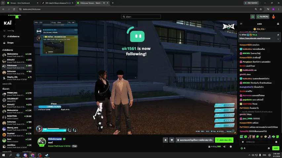Image resolution: width=282 pixels, height=158 pixels.
Task: Click ENG language indicator in tray
Action: [x=264, y=155]
